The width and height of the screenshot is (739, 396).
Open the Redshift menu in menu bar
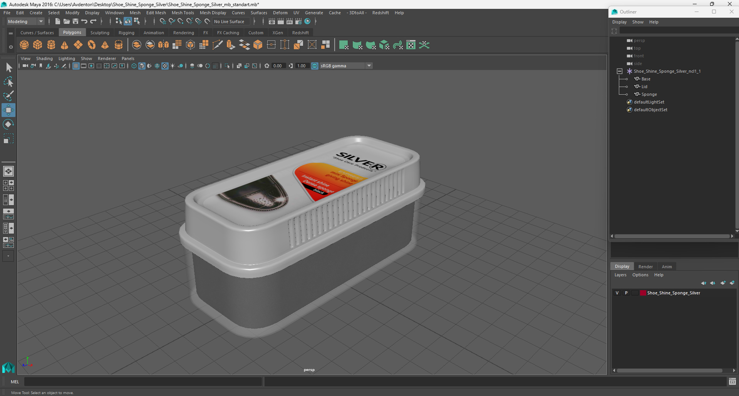tap(380, 13)
